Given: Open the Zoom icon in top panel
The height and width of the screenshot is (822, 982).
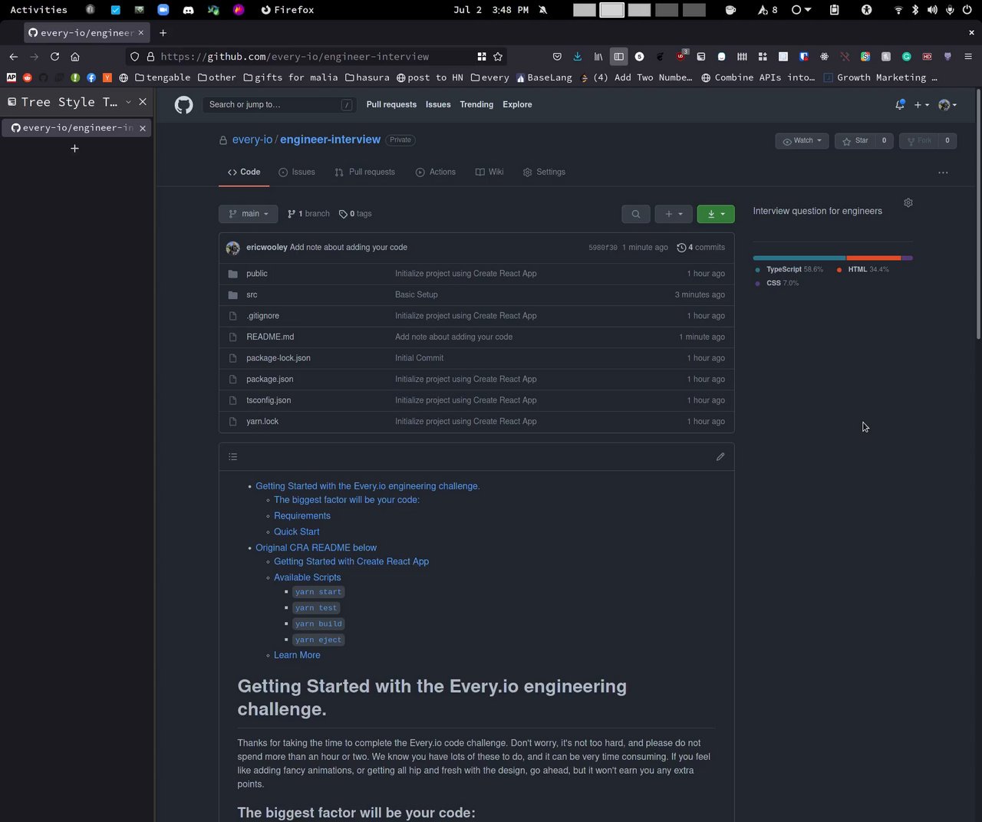Looking at the screenshot, I should [163, 10].
